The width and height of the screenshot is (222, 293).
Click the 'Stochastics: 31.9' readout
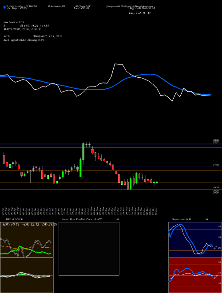(x=14, y=22)
